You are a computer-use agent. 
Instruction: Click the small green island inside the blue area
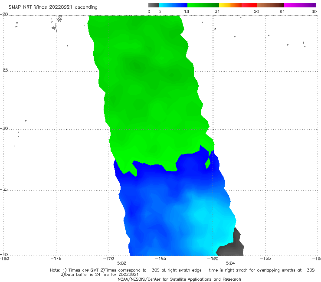pos(208,162)
